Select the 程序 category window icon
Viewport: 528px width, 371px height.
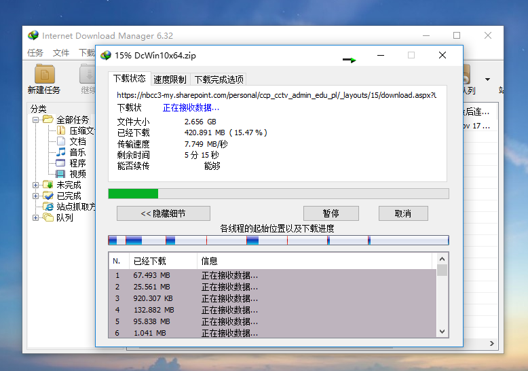[61, 163]
